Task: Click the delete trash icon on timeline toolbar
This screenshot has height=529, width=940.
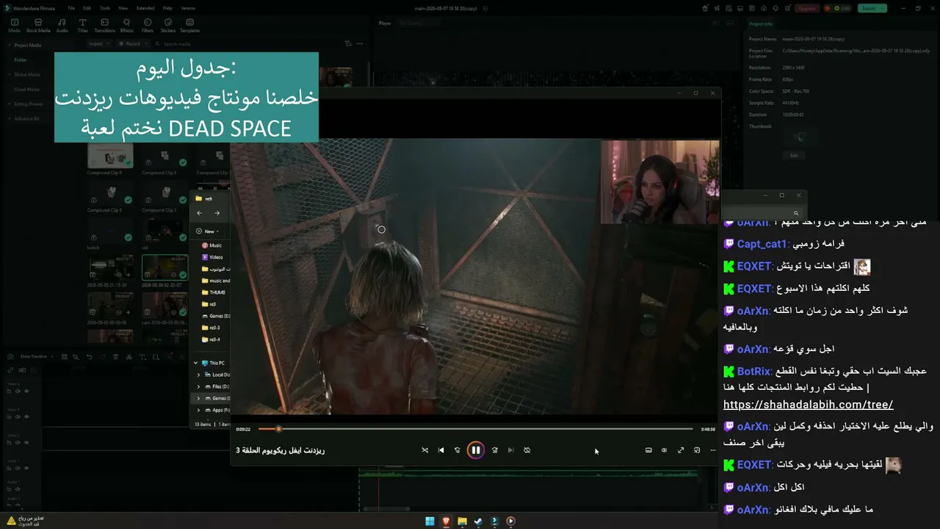Action: [116, 357]
